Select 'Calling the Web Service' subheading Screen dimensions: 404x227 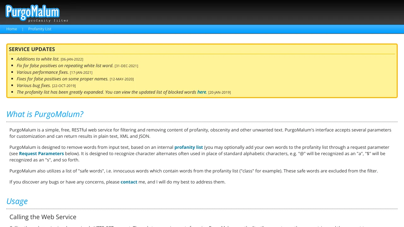43,217
